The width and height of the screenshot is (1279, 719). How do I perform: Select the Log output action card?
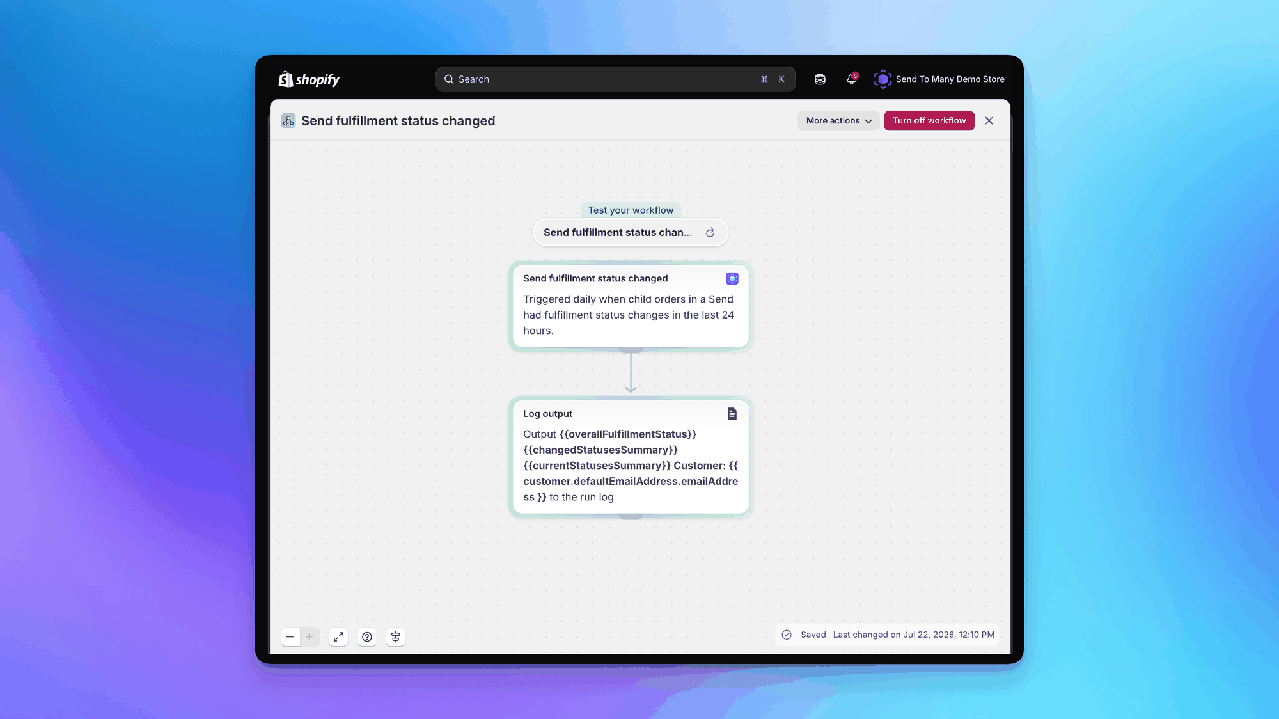coord(631,457)
